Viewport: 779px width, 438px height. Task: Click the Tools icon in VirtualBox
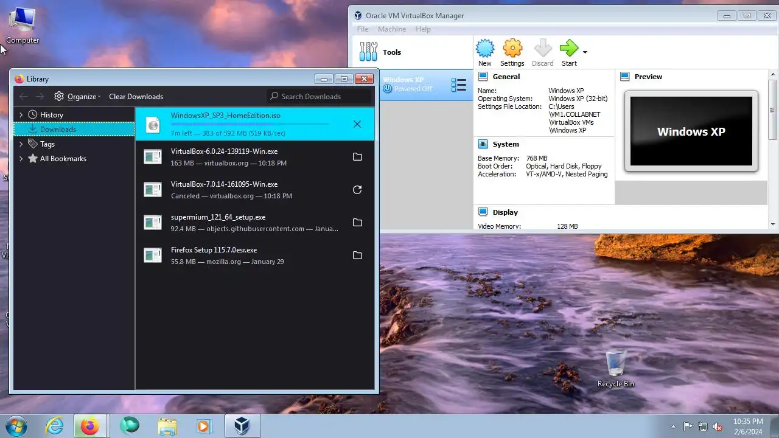coord(368,52)
